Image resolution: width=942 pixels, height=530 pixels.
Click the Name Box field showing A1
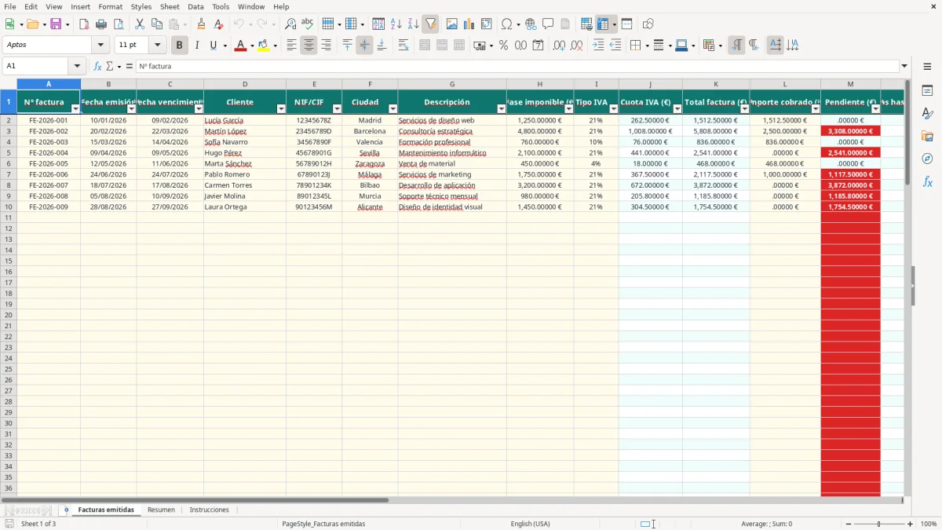pos(36,66)
